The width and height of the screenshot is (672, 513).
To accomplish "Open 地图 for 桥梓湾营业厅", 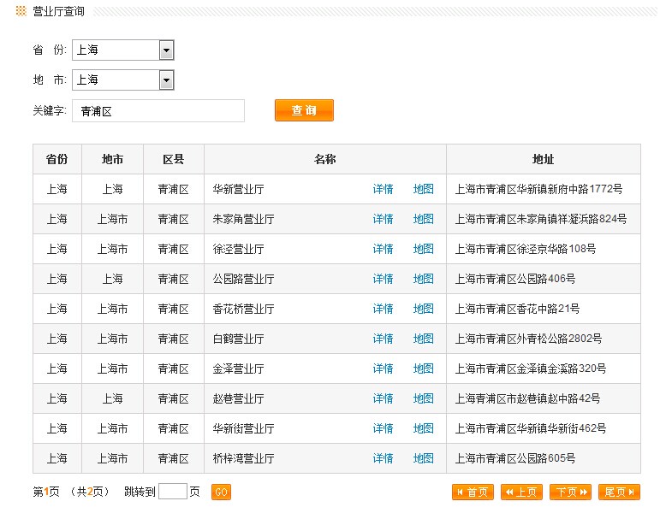I will point(424,458).
